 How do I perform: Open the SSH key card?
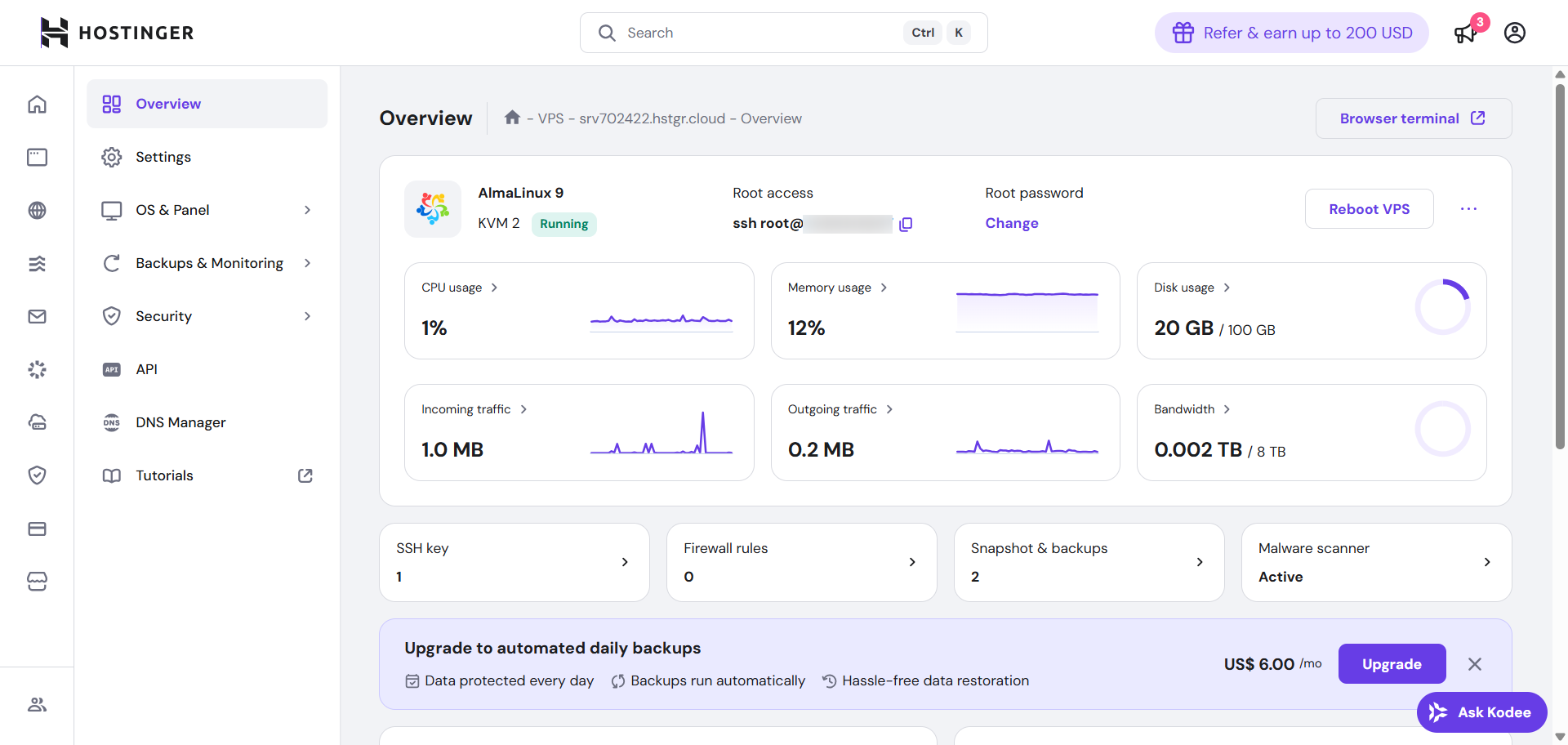[x=514, y=562]
